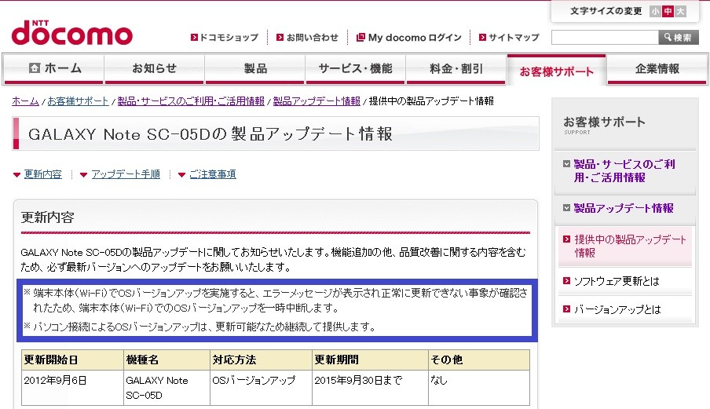Jump to the ご注意事項 anchor link
The image size is (710, 409).
212,174
